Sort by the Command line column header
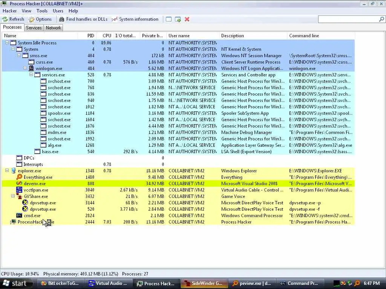 pos(321,36)
